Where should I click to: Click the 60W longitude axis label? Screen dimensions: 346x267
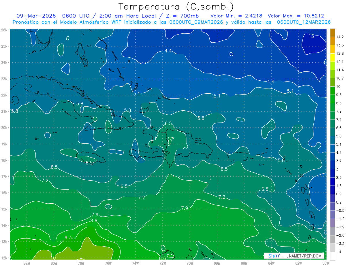pos(326,263)
